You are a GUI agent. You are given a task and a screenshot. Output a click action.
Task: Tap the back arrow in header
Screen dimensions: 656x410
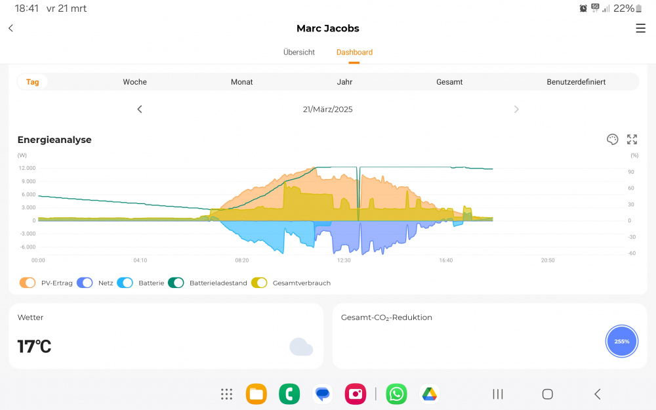pos(10,28)
